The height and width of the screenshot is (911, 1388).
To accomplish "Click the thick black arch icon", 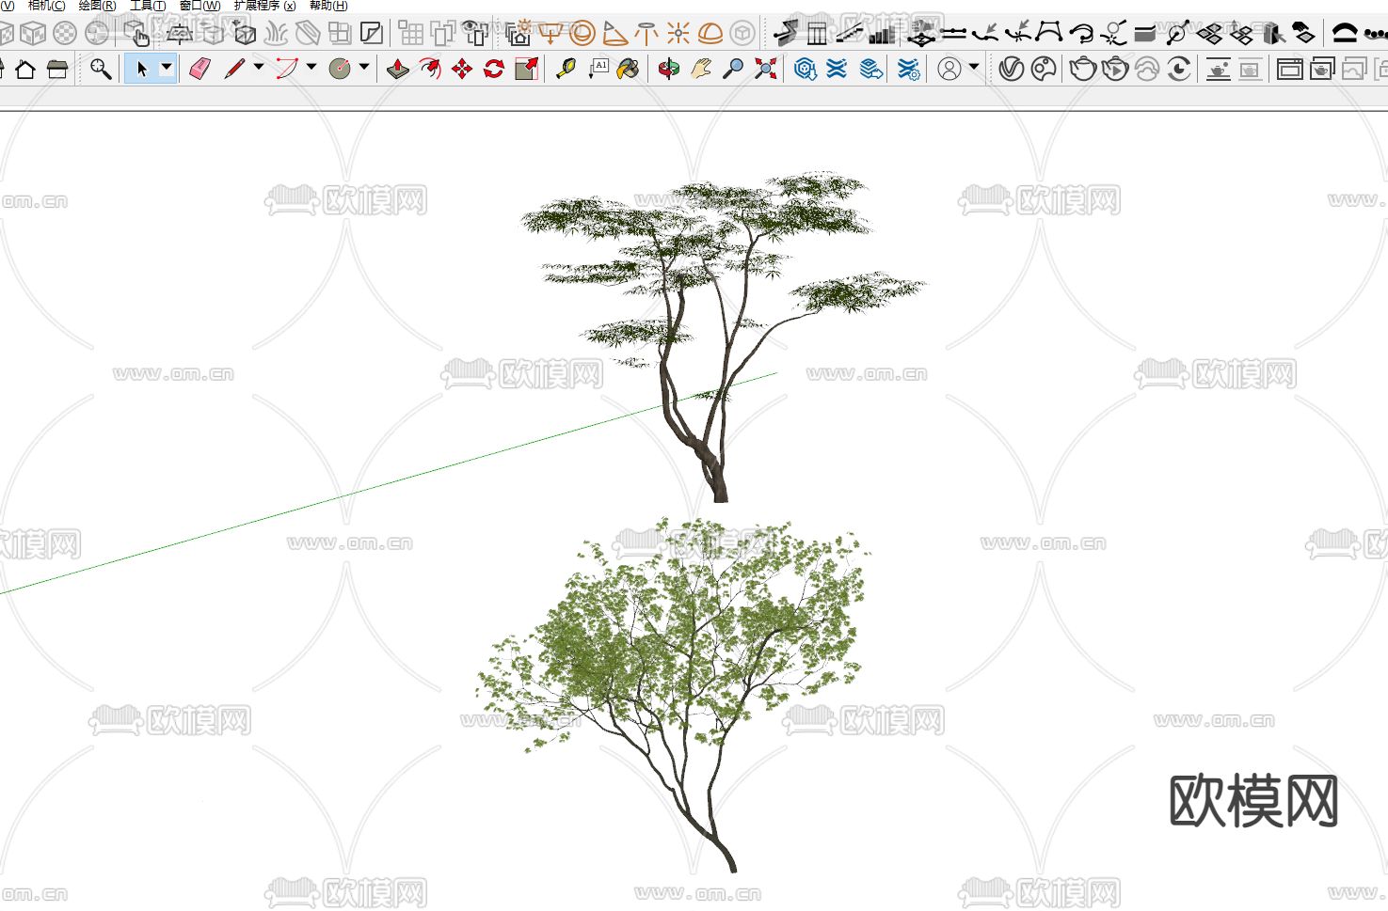I will (x=1345, y=34).
